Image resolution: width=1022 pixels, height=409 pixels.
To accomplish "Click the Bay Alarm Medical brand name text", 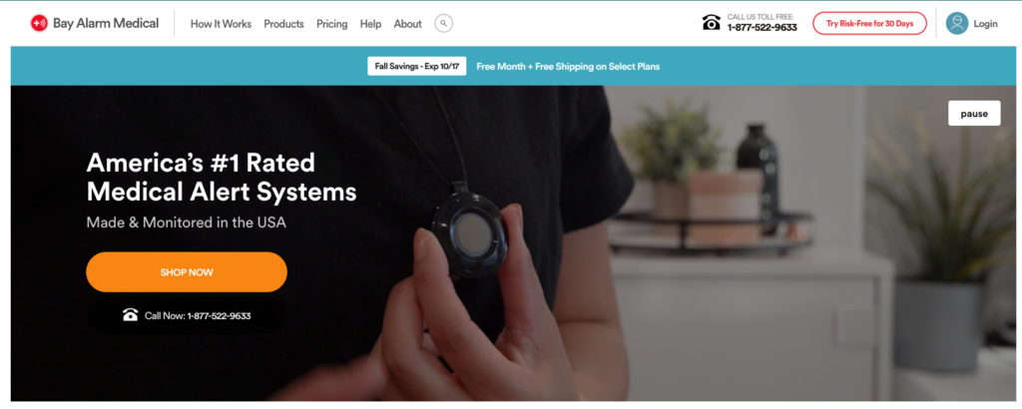I will [106, 24].
